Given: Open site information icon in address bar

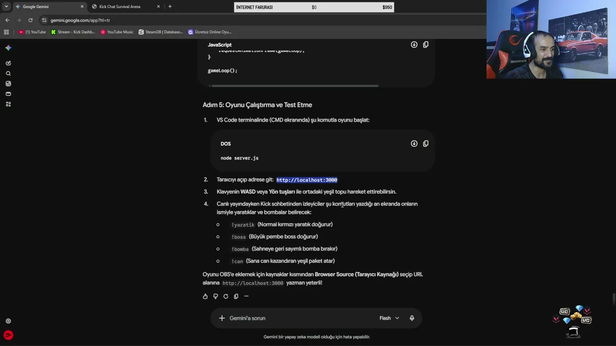Looking at the screenshot, I should 44,20.
